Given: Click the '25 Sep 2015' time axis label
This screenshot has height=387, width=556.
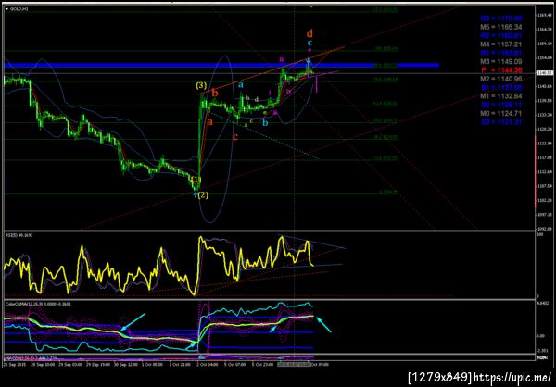Looking at the screenshot, I should pyautogui.click(x=14, y=365).
